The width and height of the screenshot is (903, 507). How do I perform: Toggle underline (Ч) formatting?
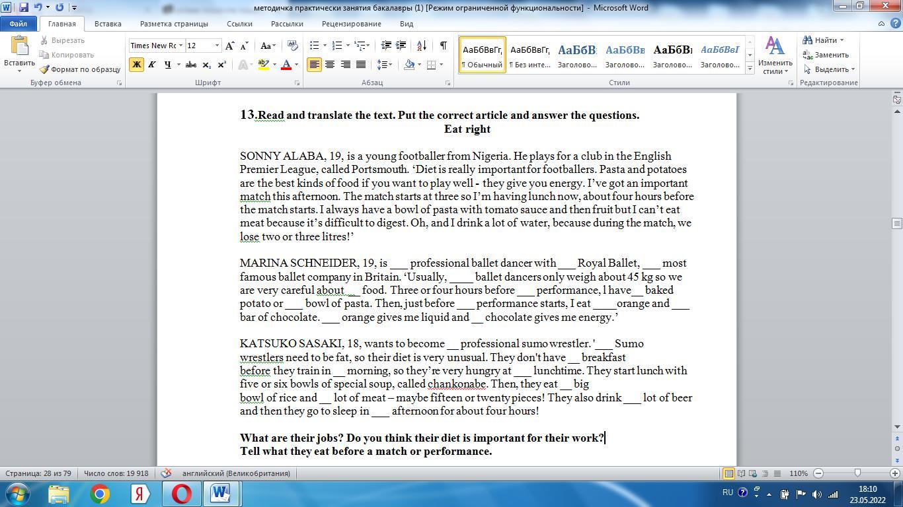coord(167,65)
